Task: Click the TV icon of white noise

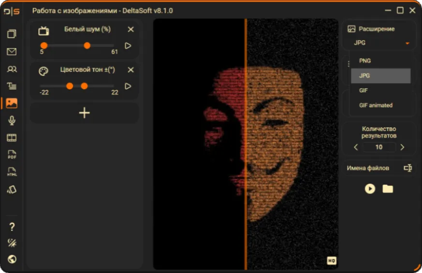Action: tap(44, 31)
